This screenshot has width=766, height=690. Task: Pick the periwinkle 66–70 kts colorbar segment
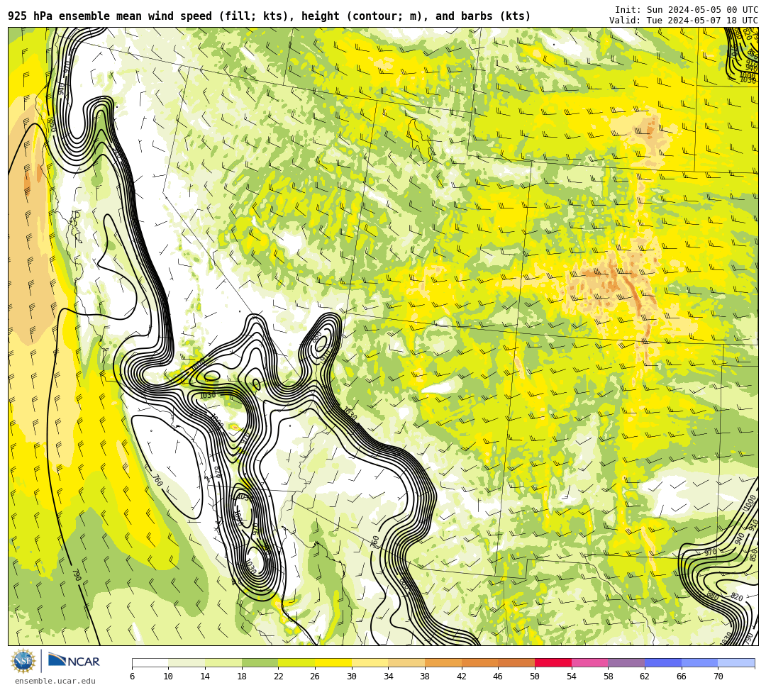tap(699, 662)
